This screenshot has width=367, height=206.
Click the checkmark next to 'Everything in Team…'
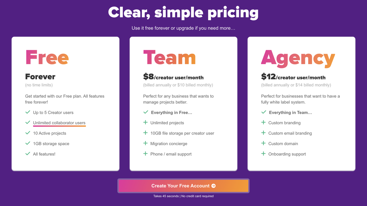click(x=264, y=112)
